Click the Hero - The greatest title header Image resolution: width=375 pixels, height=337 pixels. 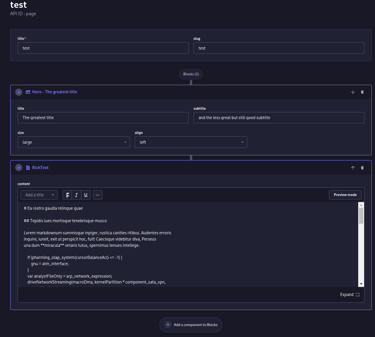tap(55, 92)
